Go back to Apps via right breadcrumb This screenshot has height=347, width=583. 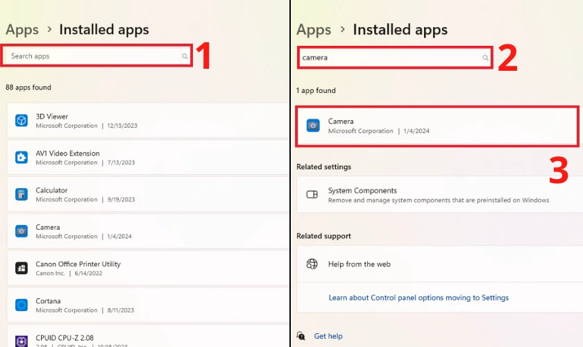click(x=314, y=30)
